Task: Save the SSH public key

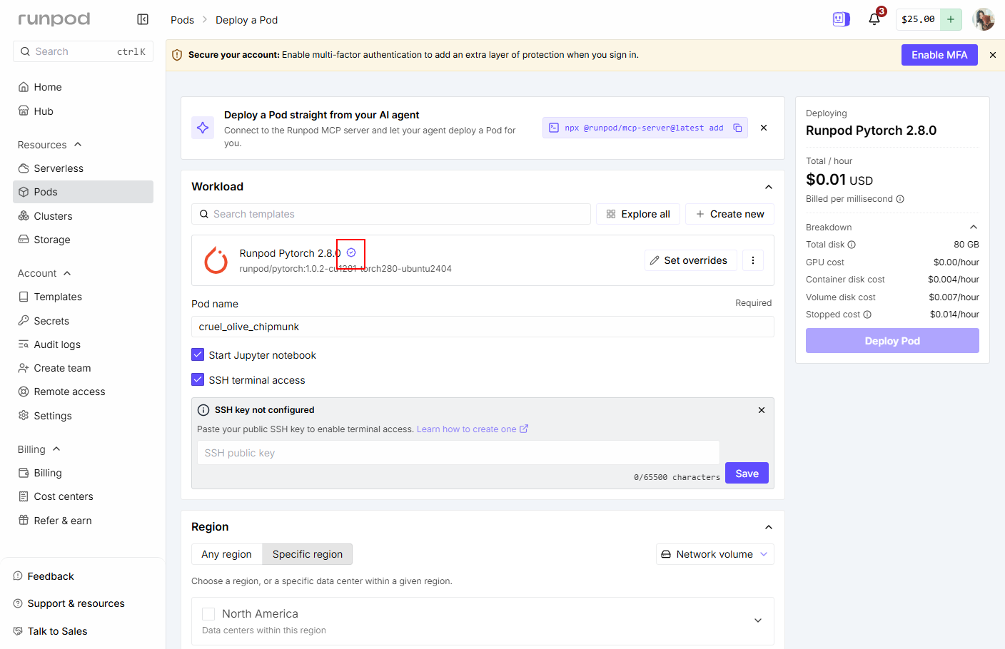Action: [747, 473]
